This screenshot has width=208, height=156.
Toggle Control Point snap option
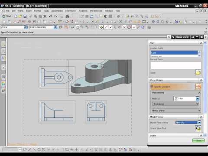click(x=115, y=27)
